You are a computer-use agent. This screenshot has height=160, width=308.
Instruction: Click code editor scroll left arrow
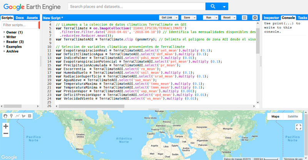point(57,106)
